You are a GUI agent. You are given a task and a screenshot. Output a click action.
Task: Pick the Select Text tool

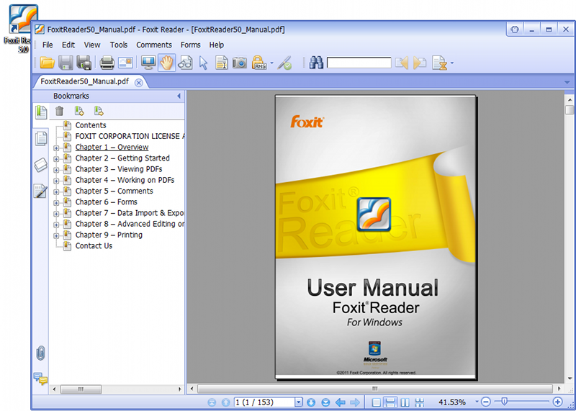pos(221,63)
